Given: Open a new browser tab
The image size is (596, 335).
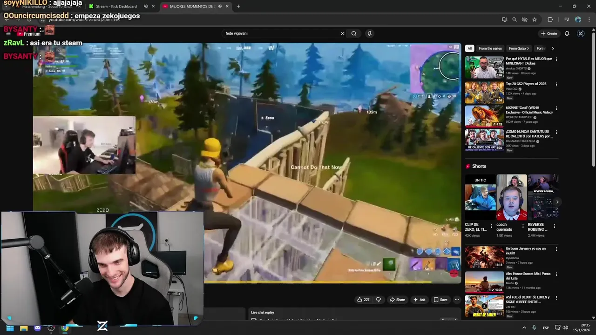Looking at the screenshot, I should pos(238,7).
